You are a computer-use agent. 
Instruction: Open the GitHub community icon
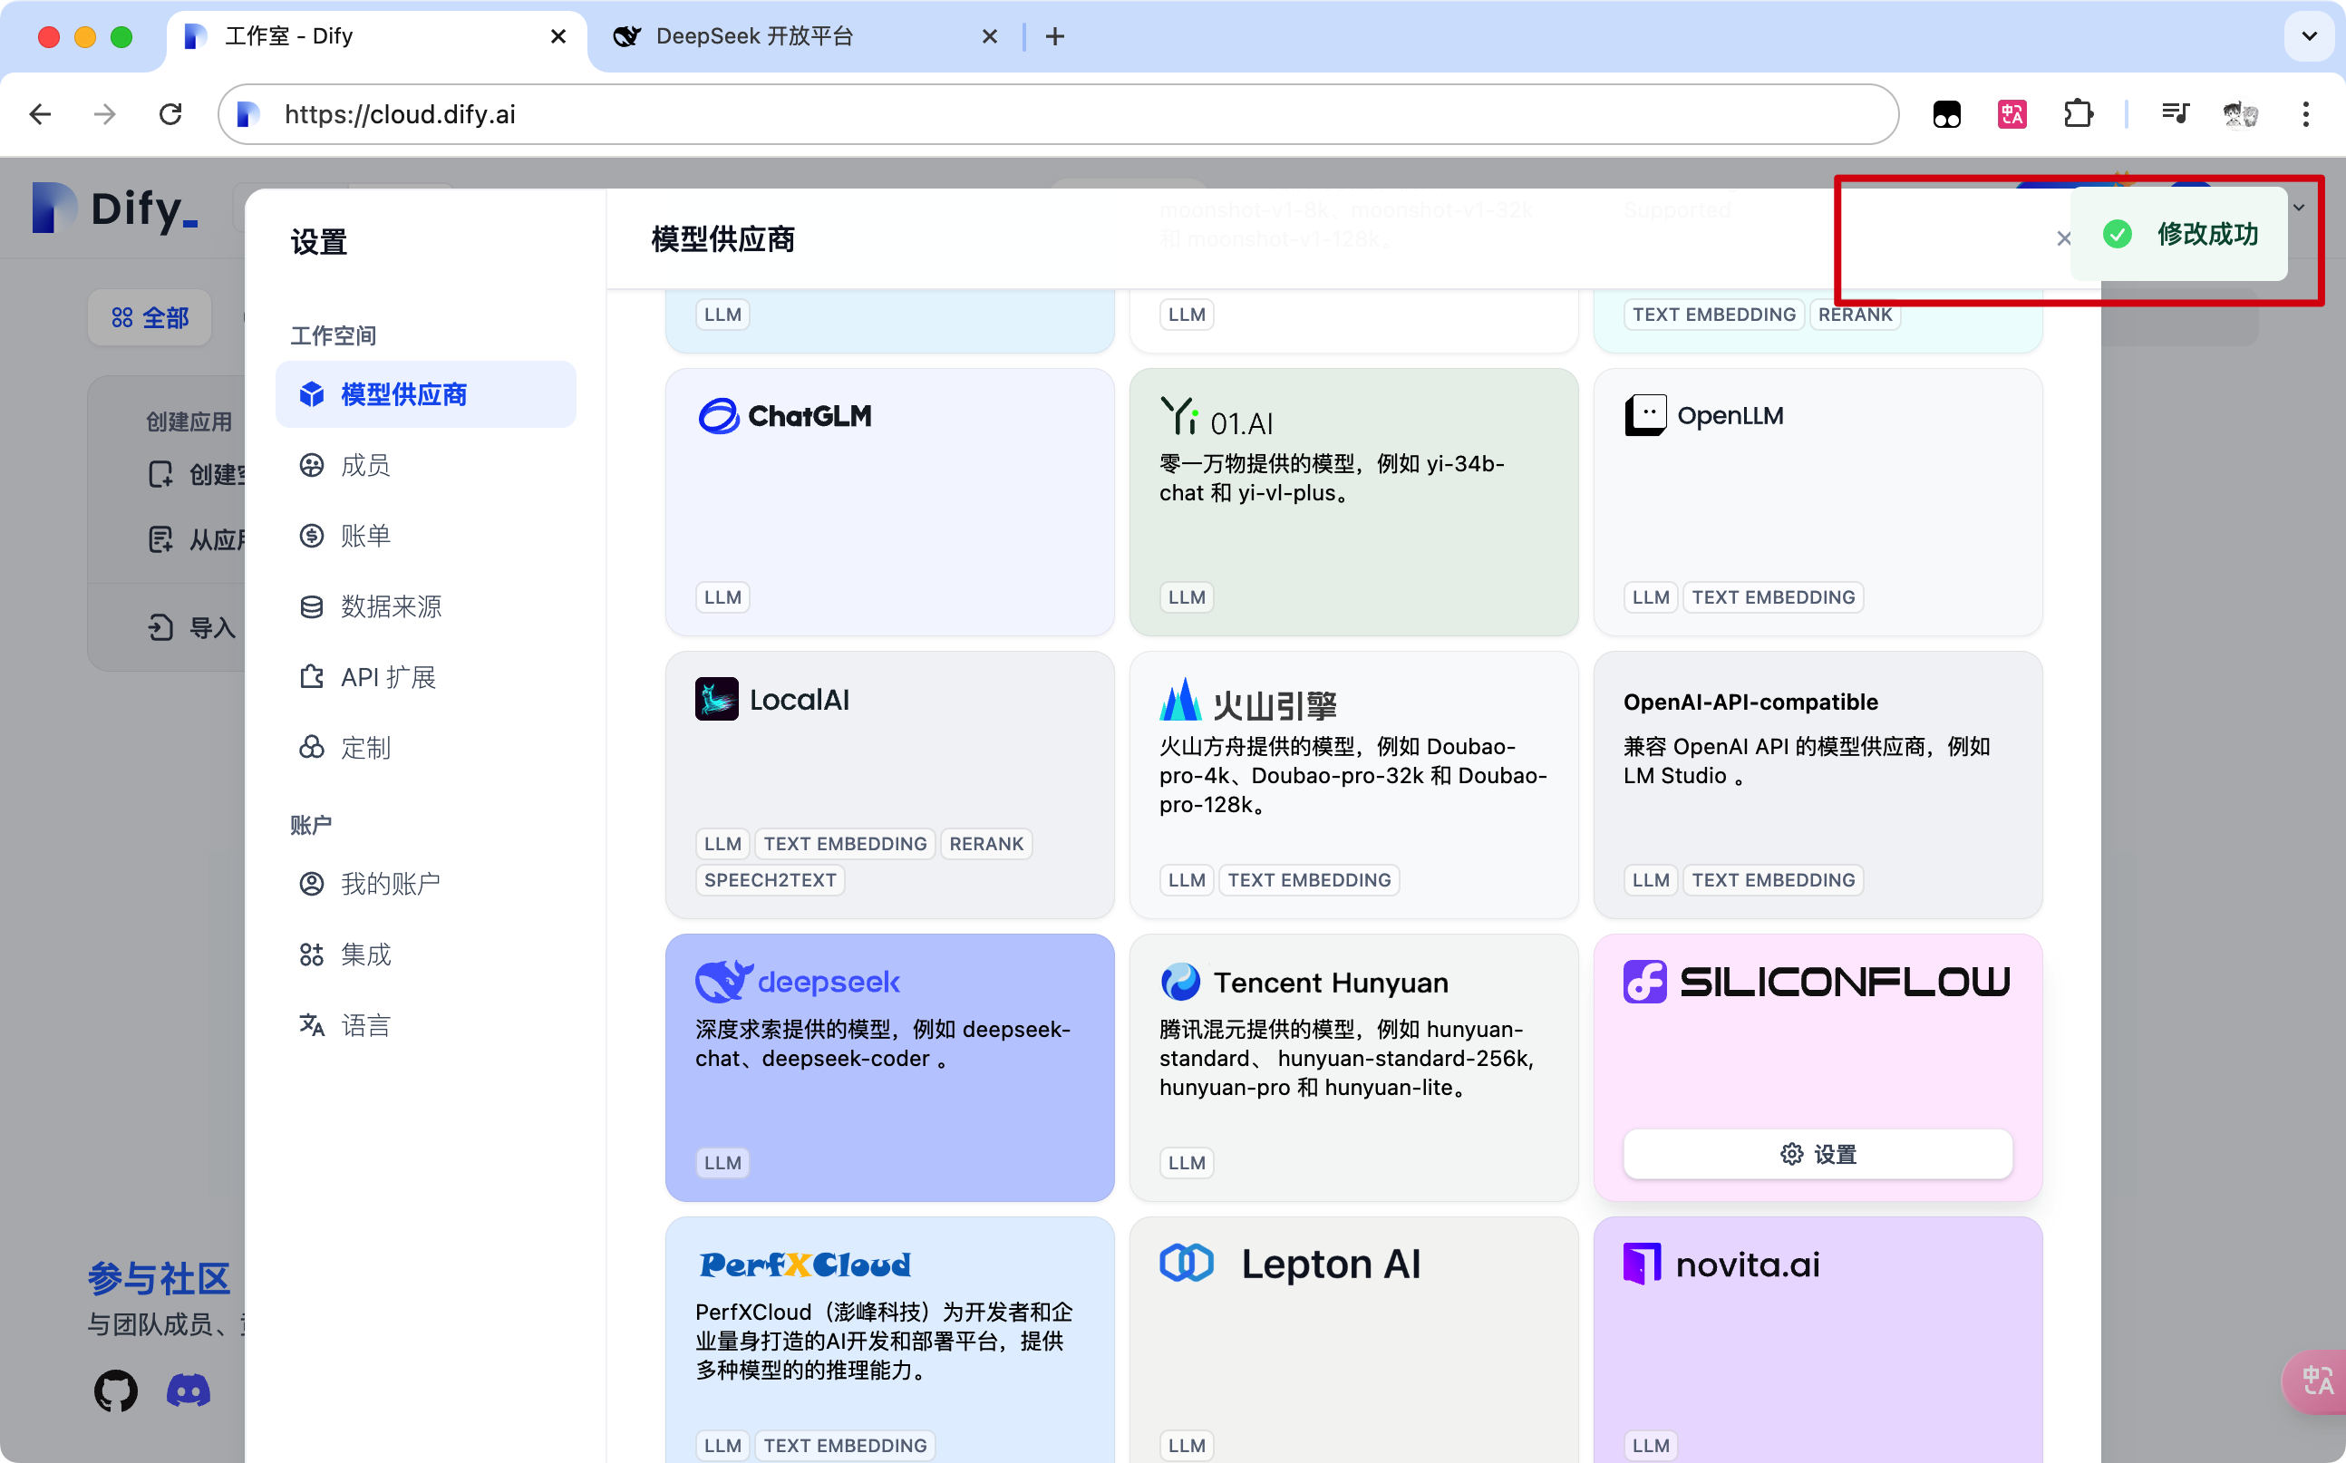[x=115, y=1391]
